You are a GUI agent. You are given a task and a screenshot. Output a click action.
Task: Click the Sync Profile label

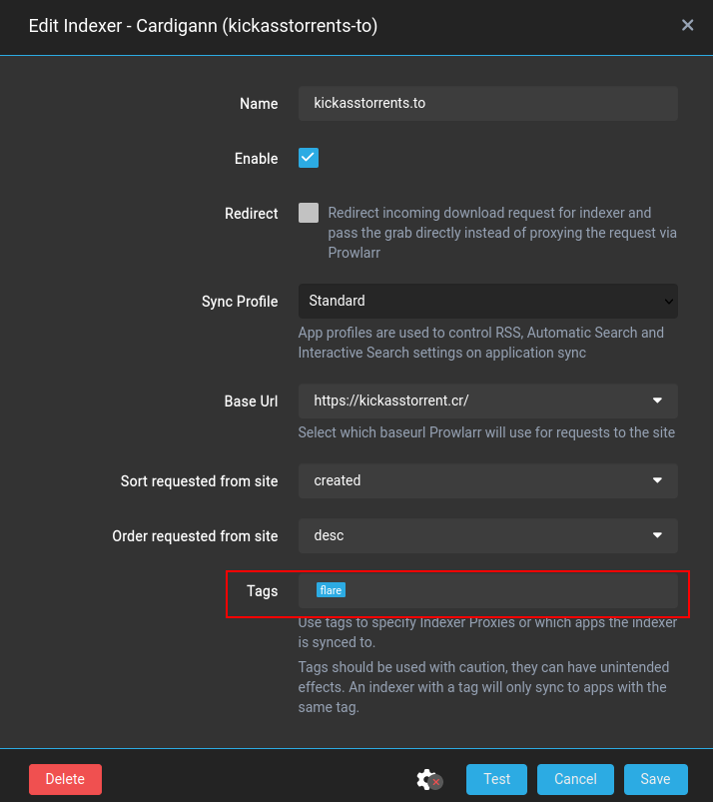coord(240,302)
